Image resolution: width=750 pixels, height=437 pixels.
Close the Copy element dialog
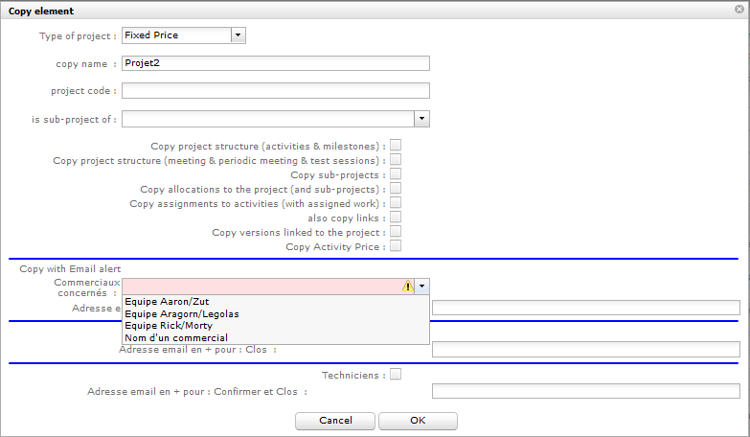[x=739, y=11]
